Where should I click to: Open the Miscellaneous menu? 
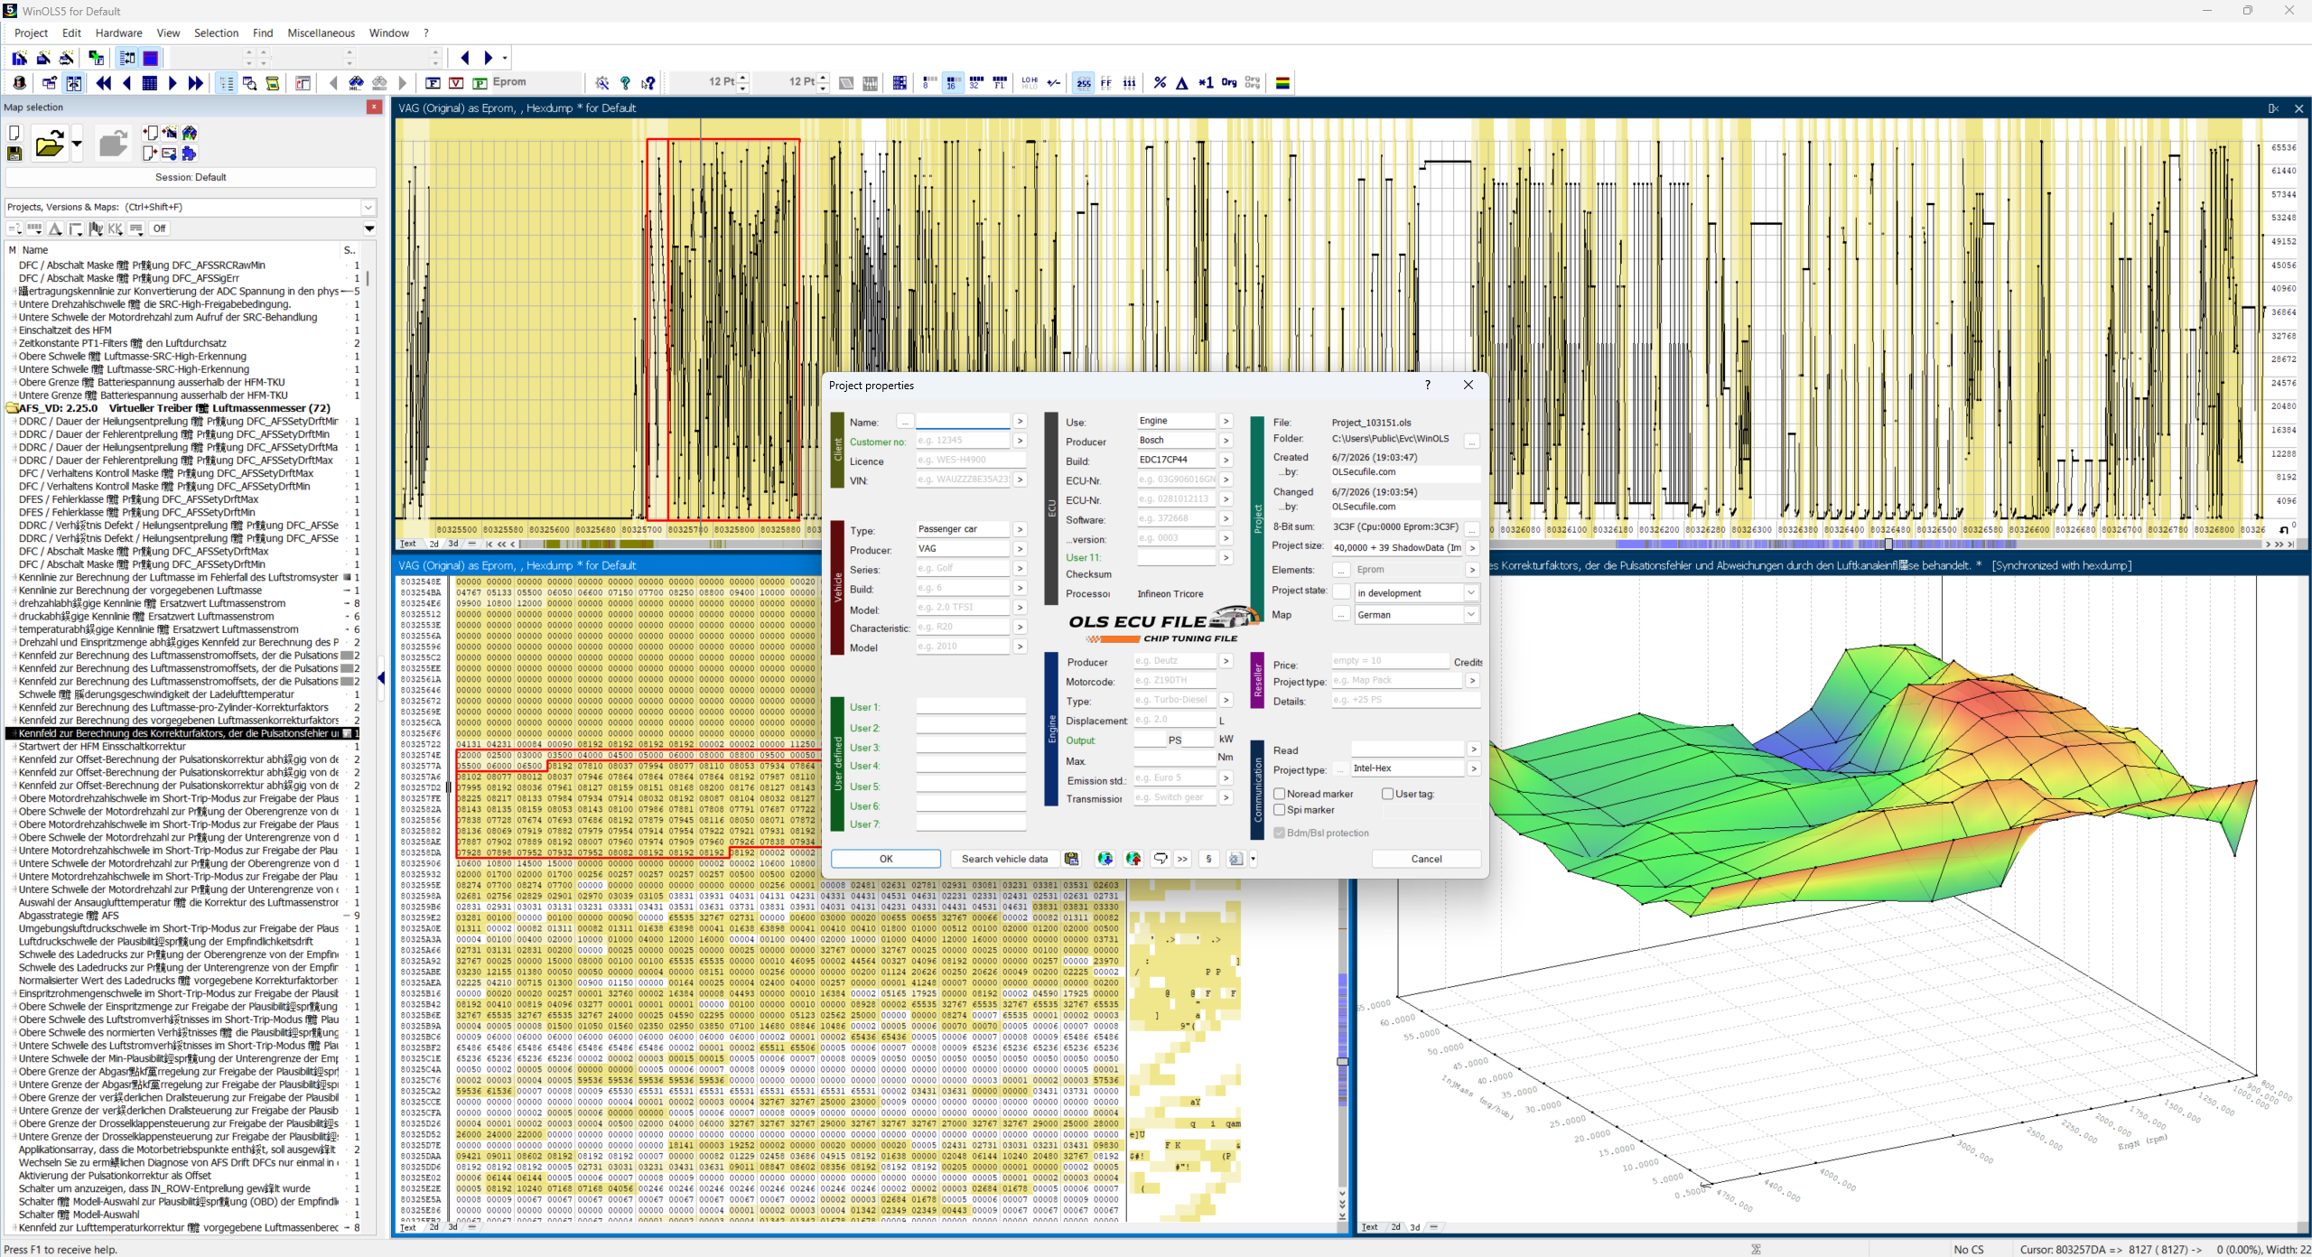(x=321, y=33)
